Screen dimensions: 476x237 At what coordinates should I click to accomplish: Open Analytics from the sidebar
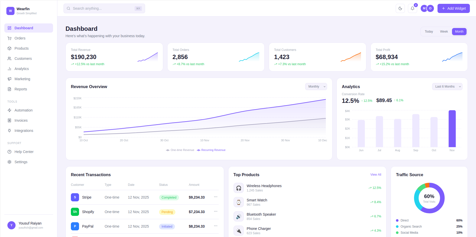coord(29,69)
